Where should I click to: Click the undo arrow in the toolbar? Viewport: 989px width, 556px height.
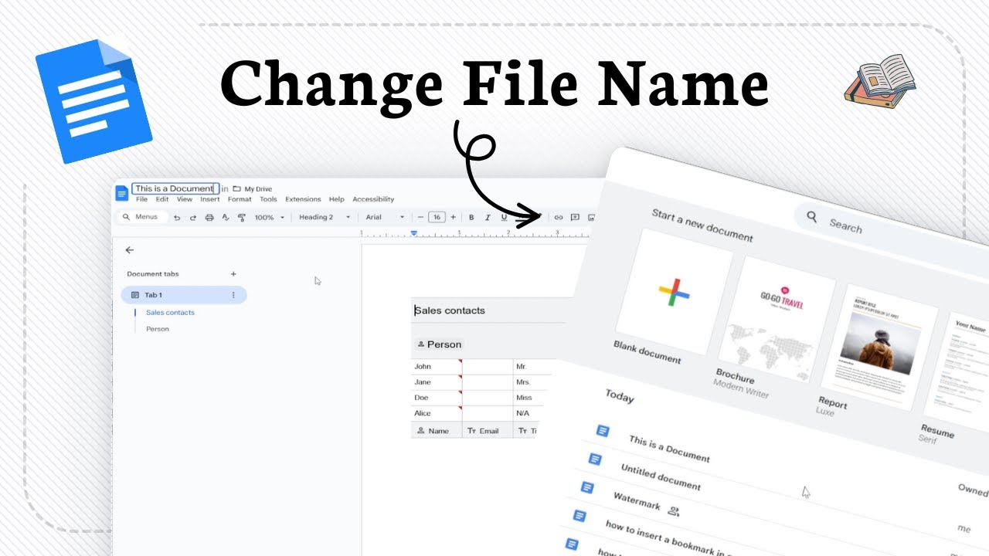[x=177, y=218]
